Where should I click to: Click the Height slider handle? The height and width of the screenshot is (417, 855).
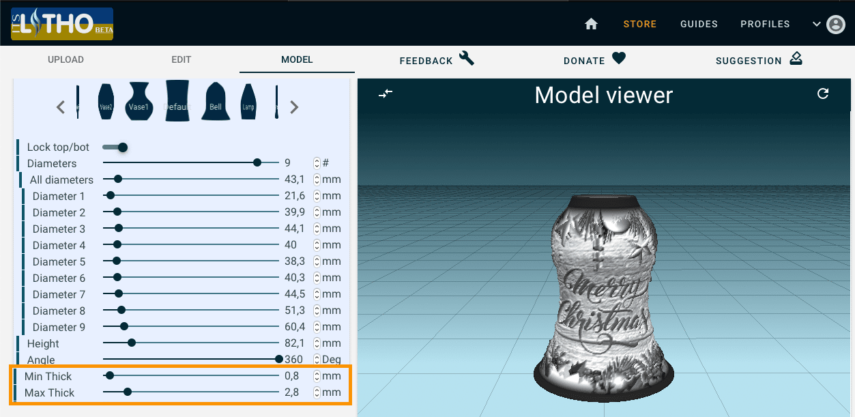pyautogui.click(x=132, y=343)
